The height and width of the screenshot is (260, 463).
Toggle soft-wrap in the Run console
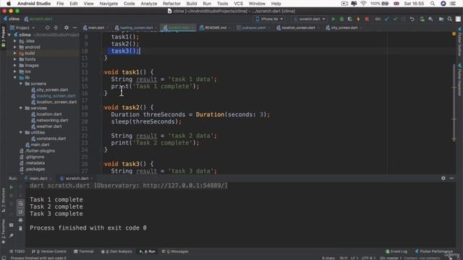click(x=20, y=204)
